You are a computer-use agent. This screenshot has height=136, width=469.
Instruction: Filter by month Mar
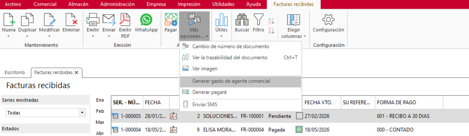100,122
